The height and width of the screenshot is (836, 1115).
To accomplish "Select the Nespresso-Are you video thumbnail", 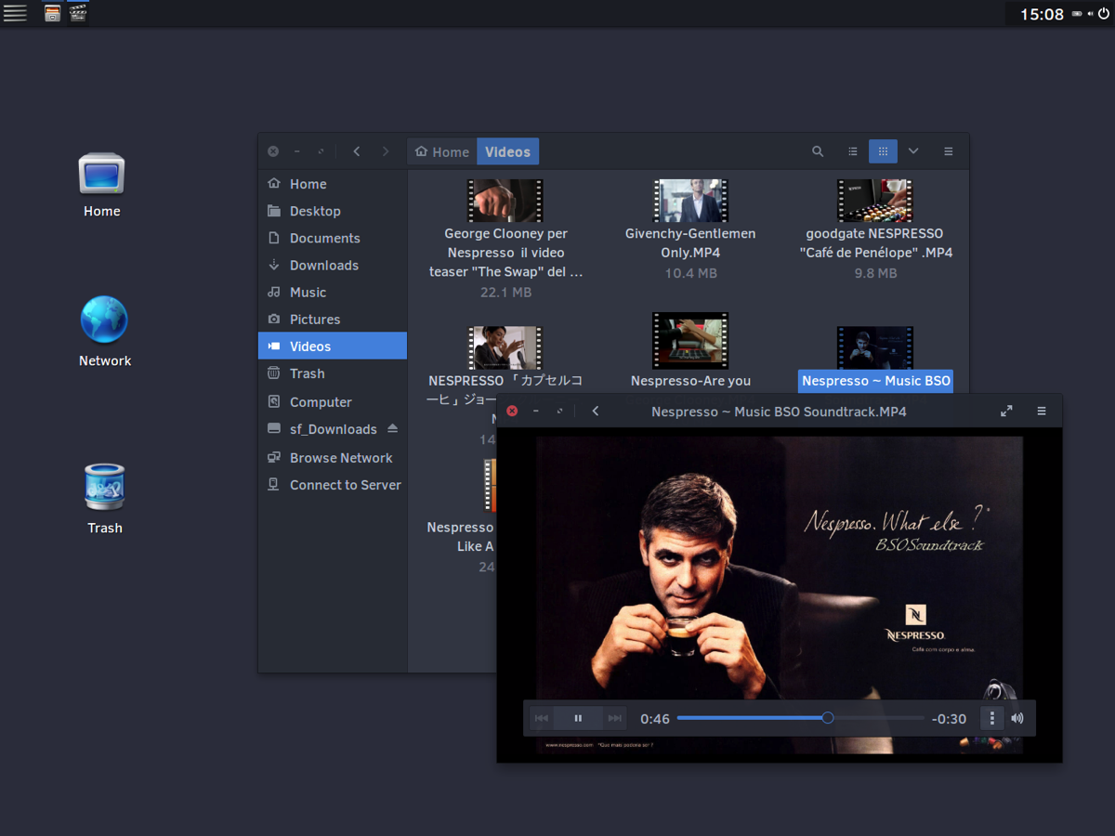I will (x=690, y=341).
